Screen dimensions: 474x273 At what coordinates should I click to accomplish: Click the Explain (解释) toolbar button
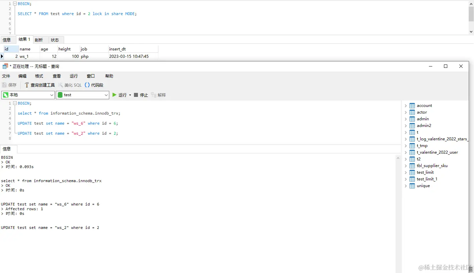click(x=158, y=95)
